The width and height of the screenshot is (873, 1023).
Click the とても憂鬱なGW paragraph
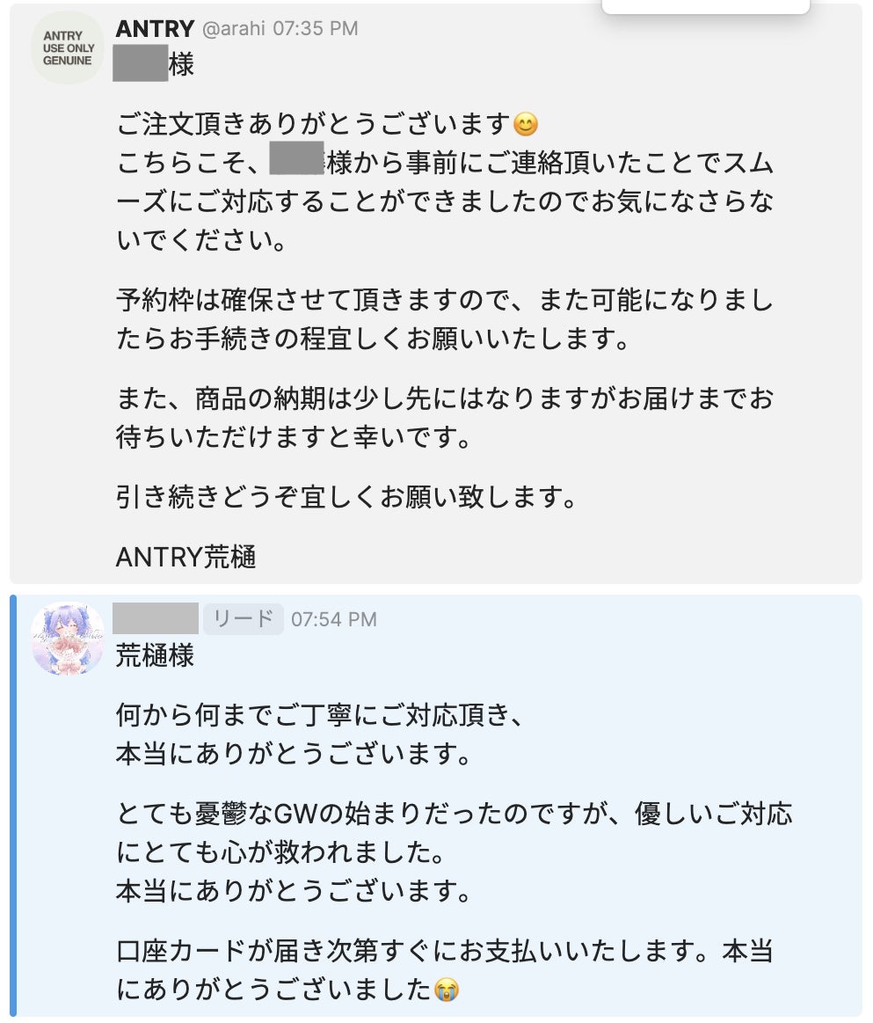[453, 834]
